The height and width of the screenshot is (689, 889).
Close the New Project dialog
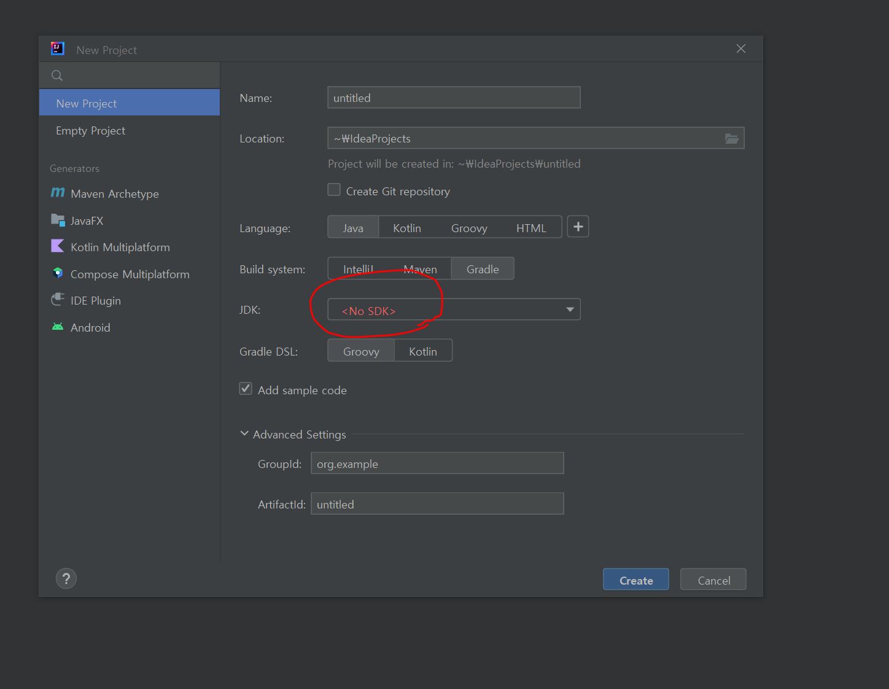(741, 49)
